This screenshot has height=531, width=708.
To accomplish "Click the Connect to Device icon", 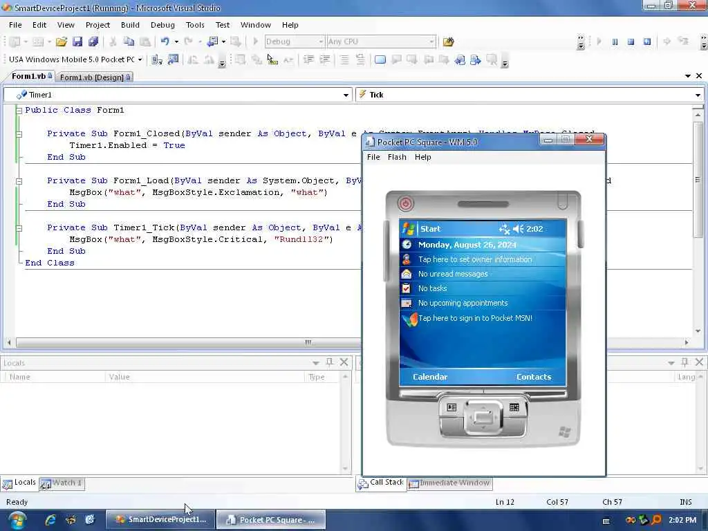I will 157,59.
